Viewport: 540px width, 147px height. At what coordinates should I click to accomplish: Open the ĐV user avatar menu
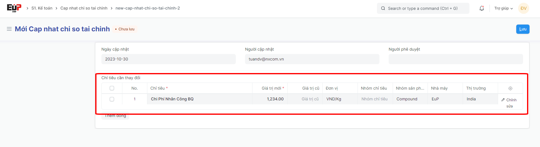click(x=523, y=8)
